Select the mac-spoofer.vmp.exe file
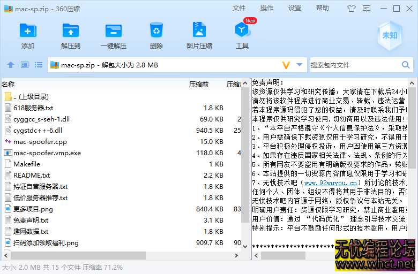This screenshot has height=274, width=418. coord(47,153)
